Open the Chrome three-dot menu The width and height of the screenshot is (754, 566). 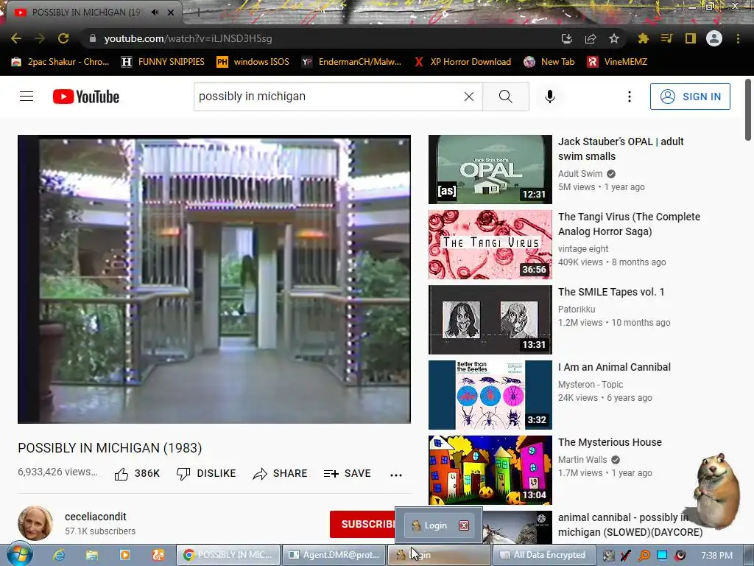pyautogui.click(x=738, y=38)
